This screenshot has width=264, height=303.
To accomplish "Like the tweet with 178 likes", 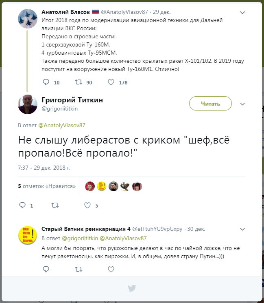I will click(111, 82).
